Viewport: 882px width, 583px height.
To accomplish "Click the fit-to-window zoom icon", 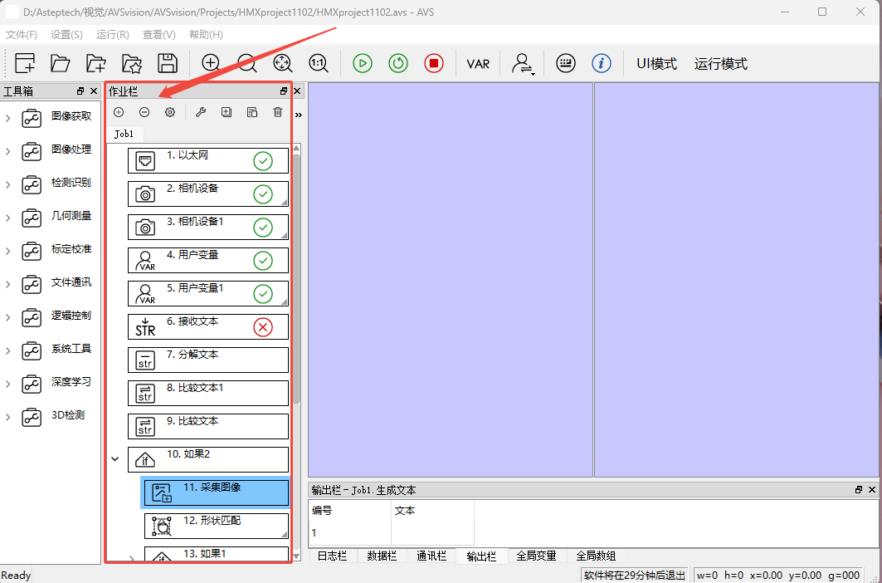I will [282, 64].
